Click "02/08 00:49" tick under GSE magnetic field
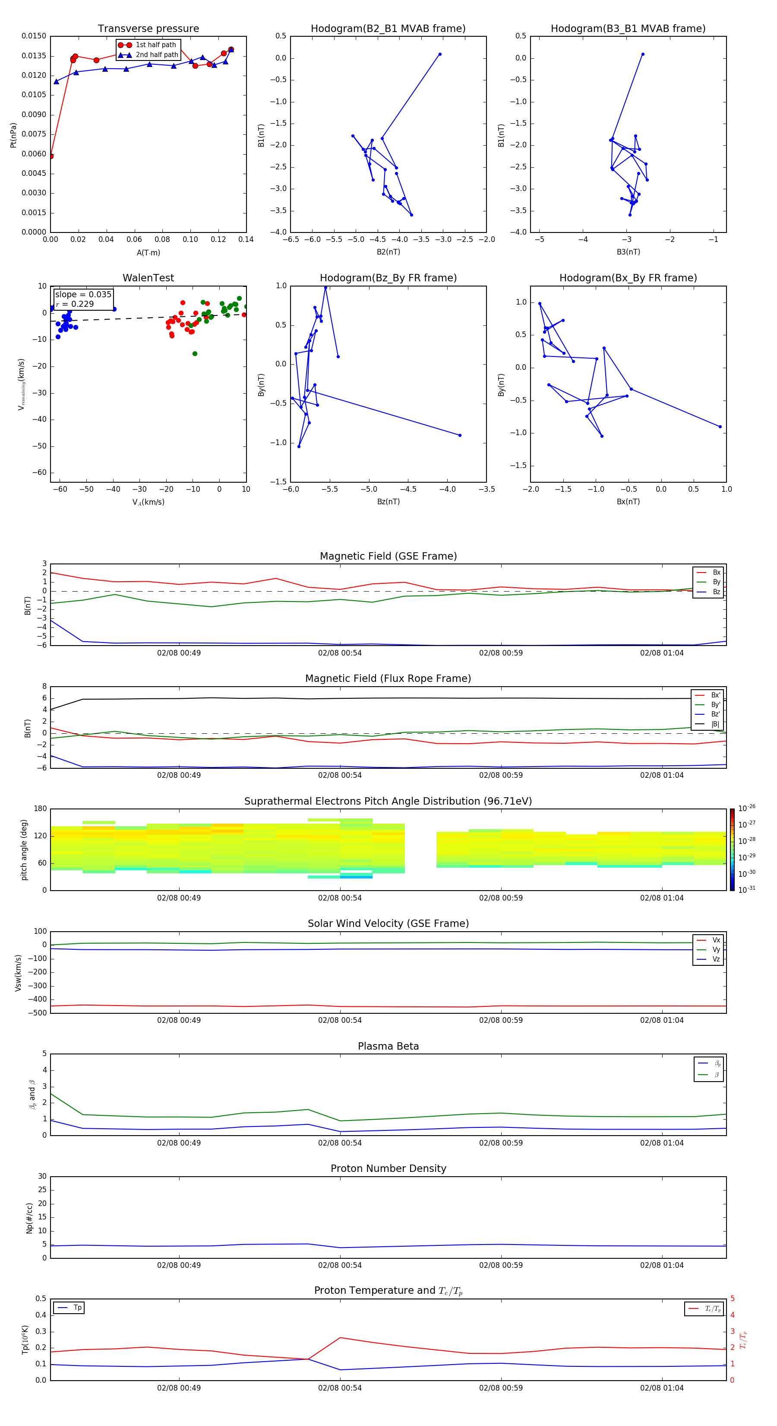The height and width of the screenshot is (1426, 777). click(179, 653)
